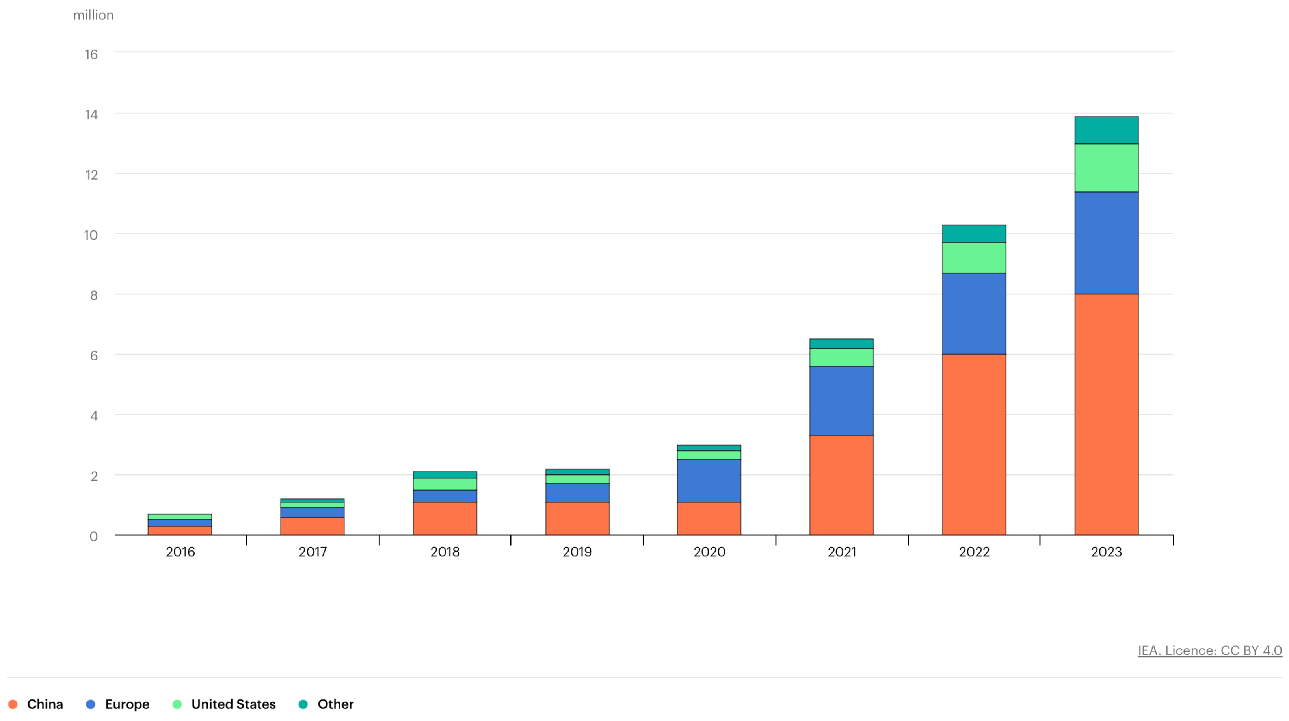Toggle the United States legend series
Screen dimensions: 1289x721
click(x=233, y=704)
